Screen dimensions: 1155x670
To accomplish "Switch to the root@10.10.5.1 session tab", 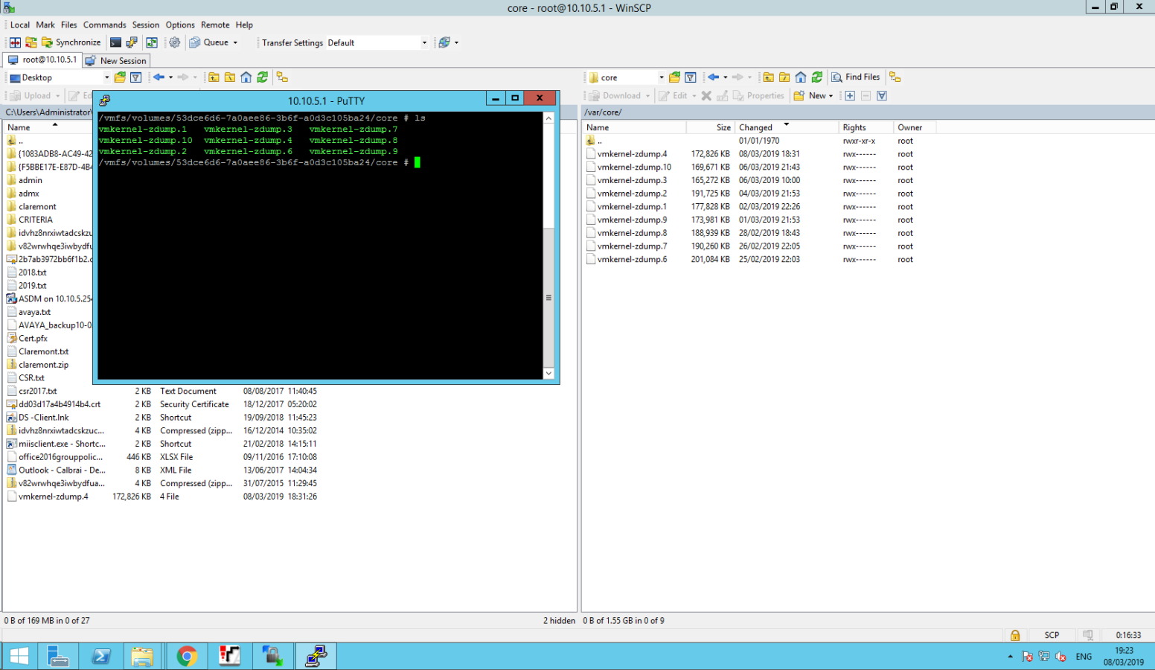I will [x=42, y=60].
